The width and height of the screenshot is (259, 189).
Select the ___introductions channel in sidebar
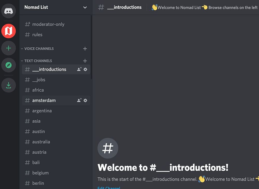(x=56, y=69)
